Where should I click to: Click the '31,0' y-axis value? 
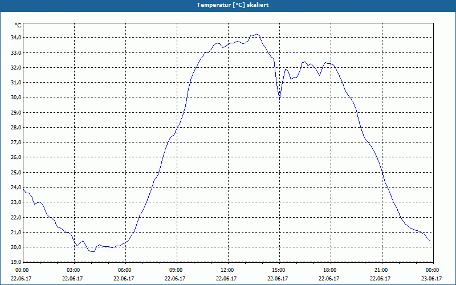16,82
